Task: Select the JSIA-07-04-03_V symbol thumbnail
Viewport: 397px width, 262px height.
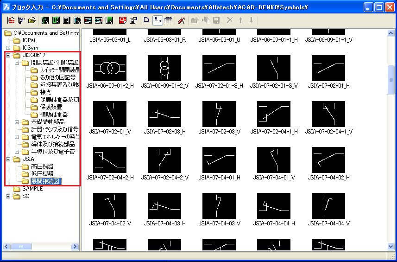Action: coord(219,206)
